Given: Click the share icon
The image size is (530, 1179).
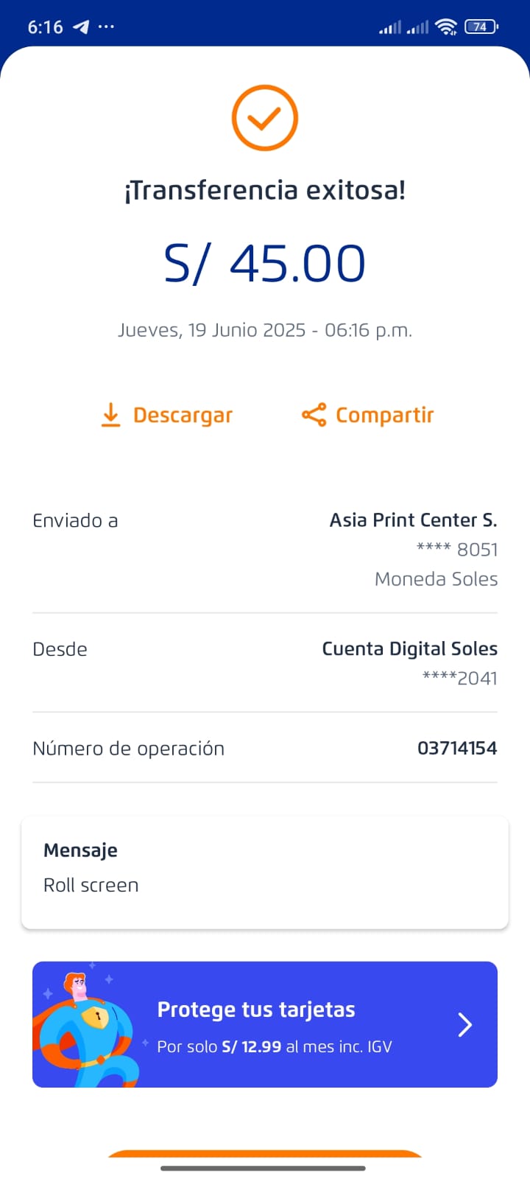Looking at the screenshot, I should [314, 415].
